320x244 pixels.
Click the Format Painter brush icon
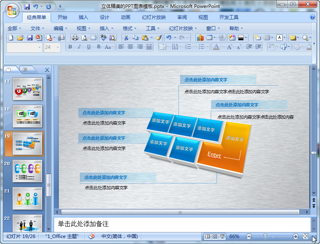(159, 38)
